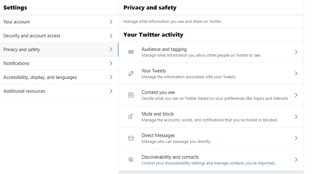This screenshot has height=174, width=315.
Task: Open the Audience and tagging arrow
Action: click(296, 52)
